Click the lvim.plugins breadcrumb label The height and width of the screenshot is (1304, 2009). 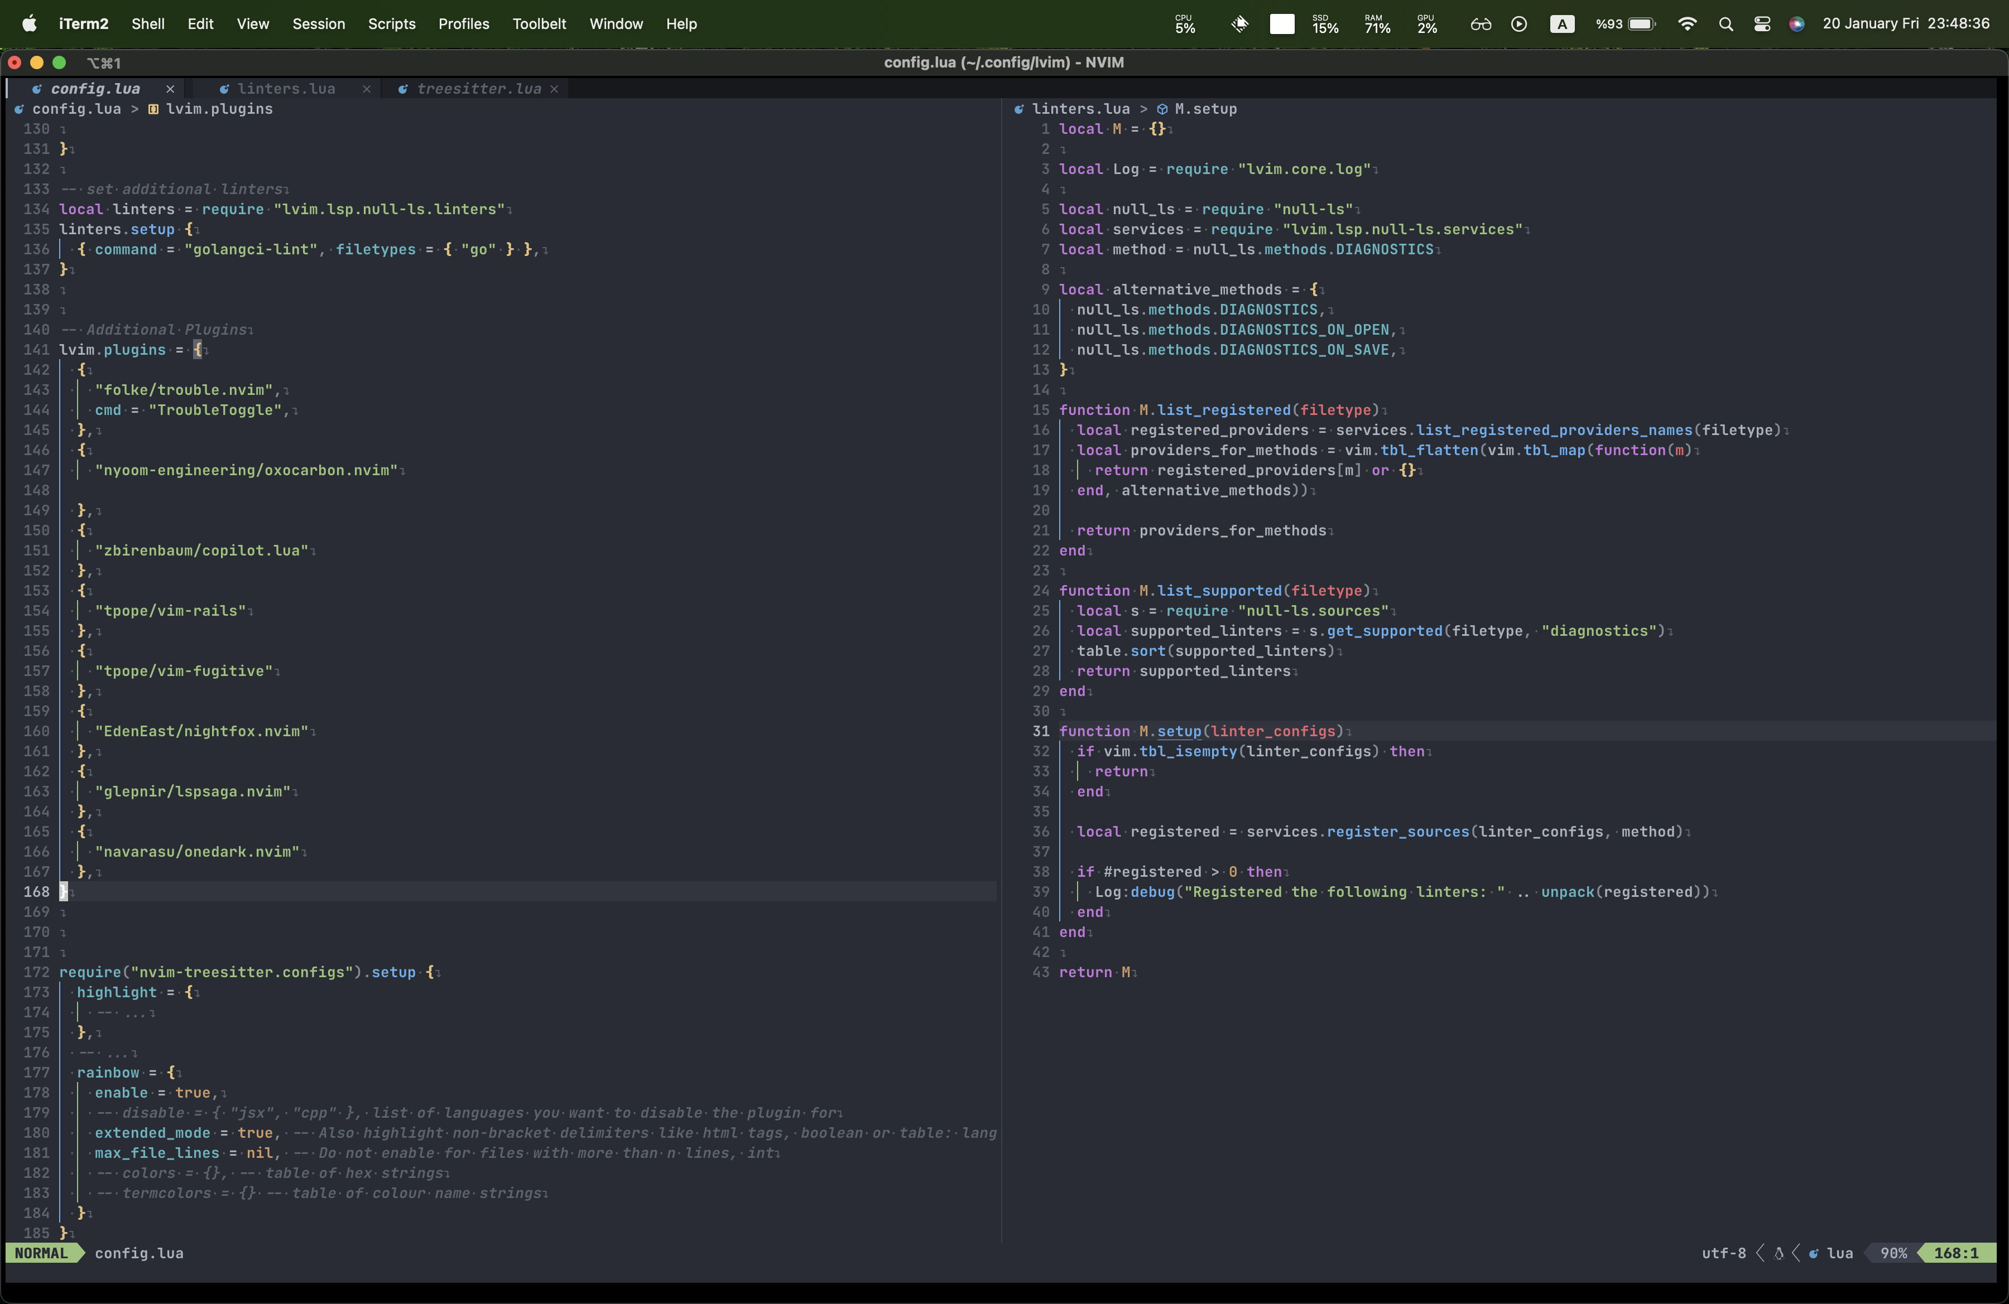(219, 109)
